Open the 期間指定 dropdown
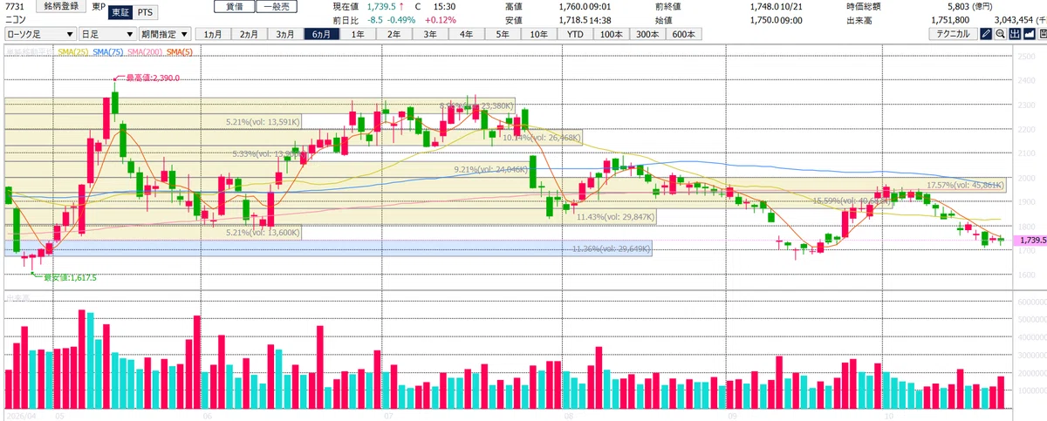This screenshot has width=1047, height=421. click(x=163, y=35)
